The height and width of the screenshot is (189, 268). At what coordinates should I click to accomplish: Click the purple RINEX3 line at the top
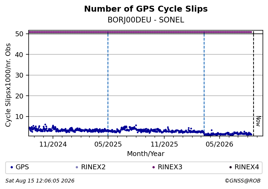tap(140, 32)
